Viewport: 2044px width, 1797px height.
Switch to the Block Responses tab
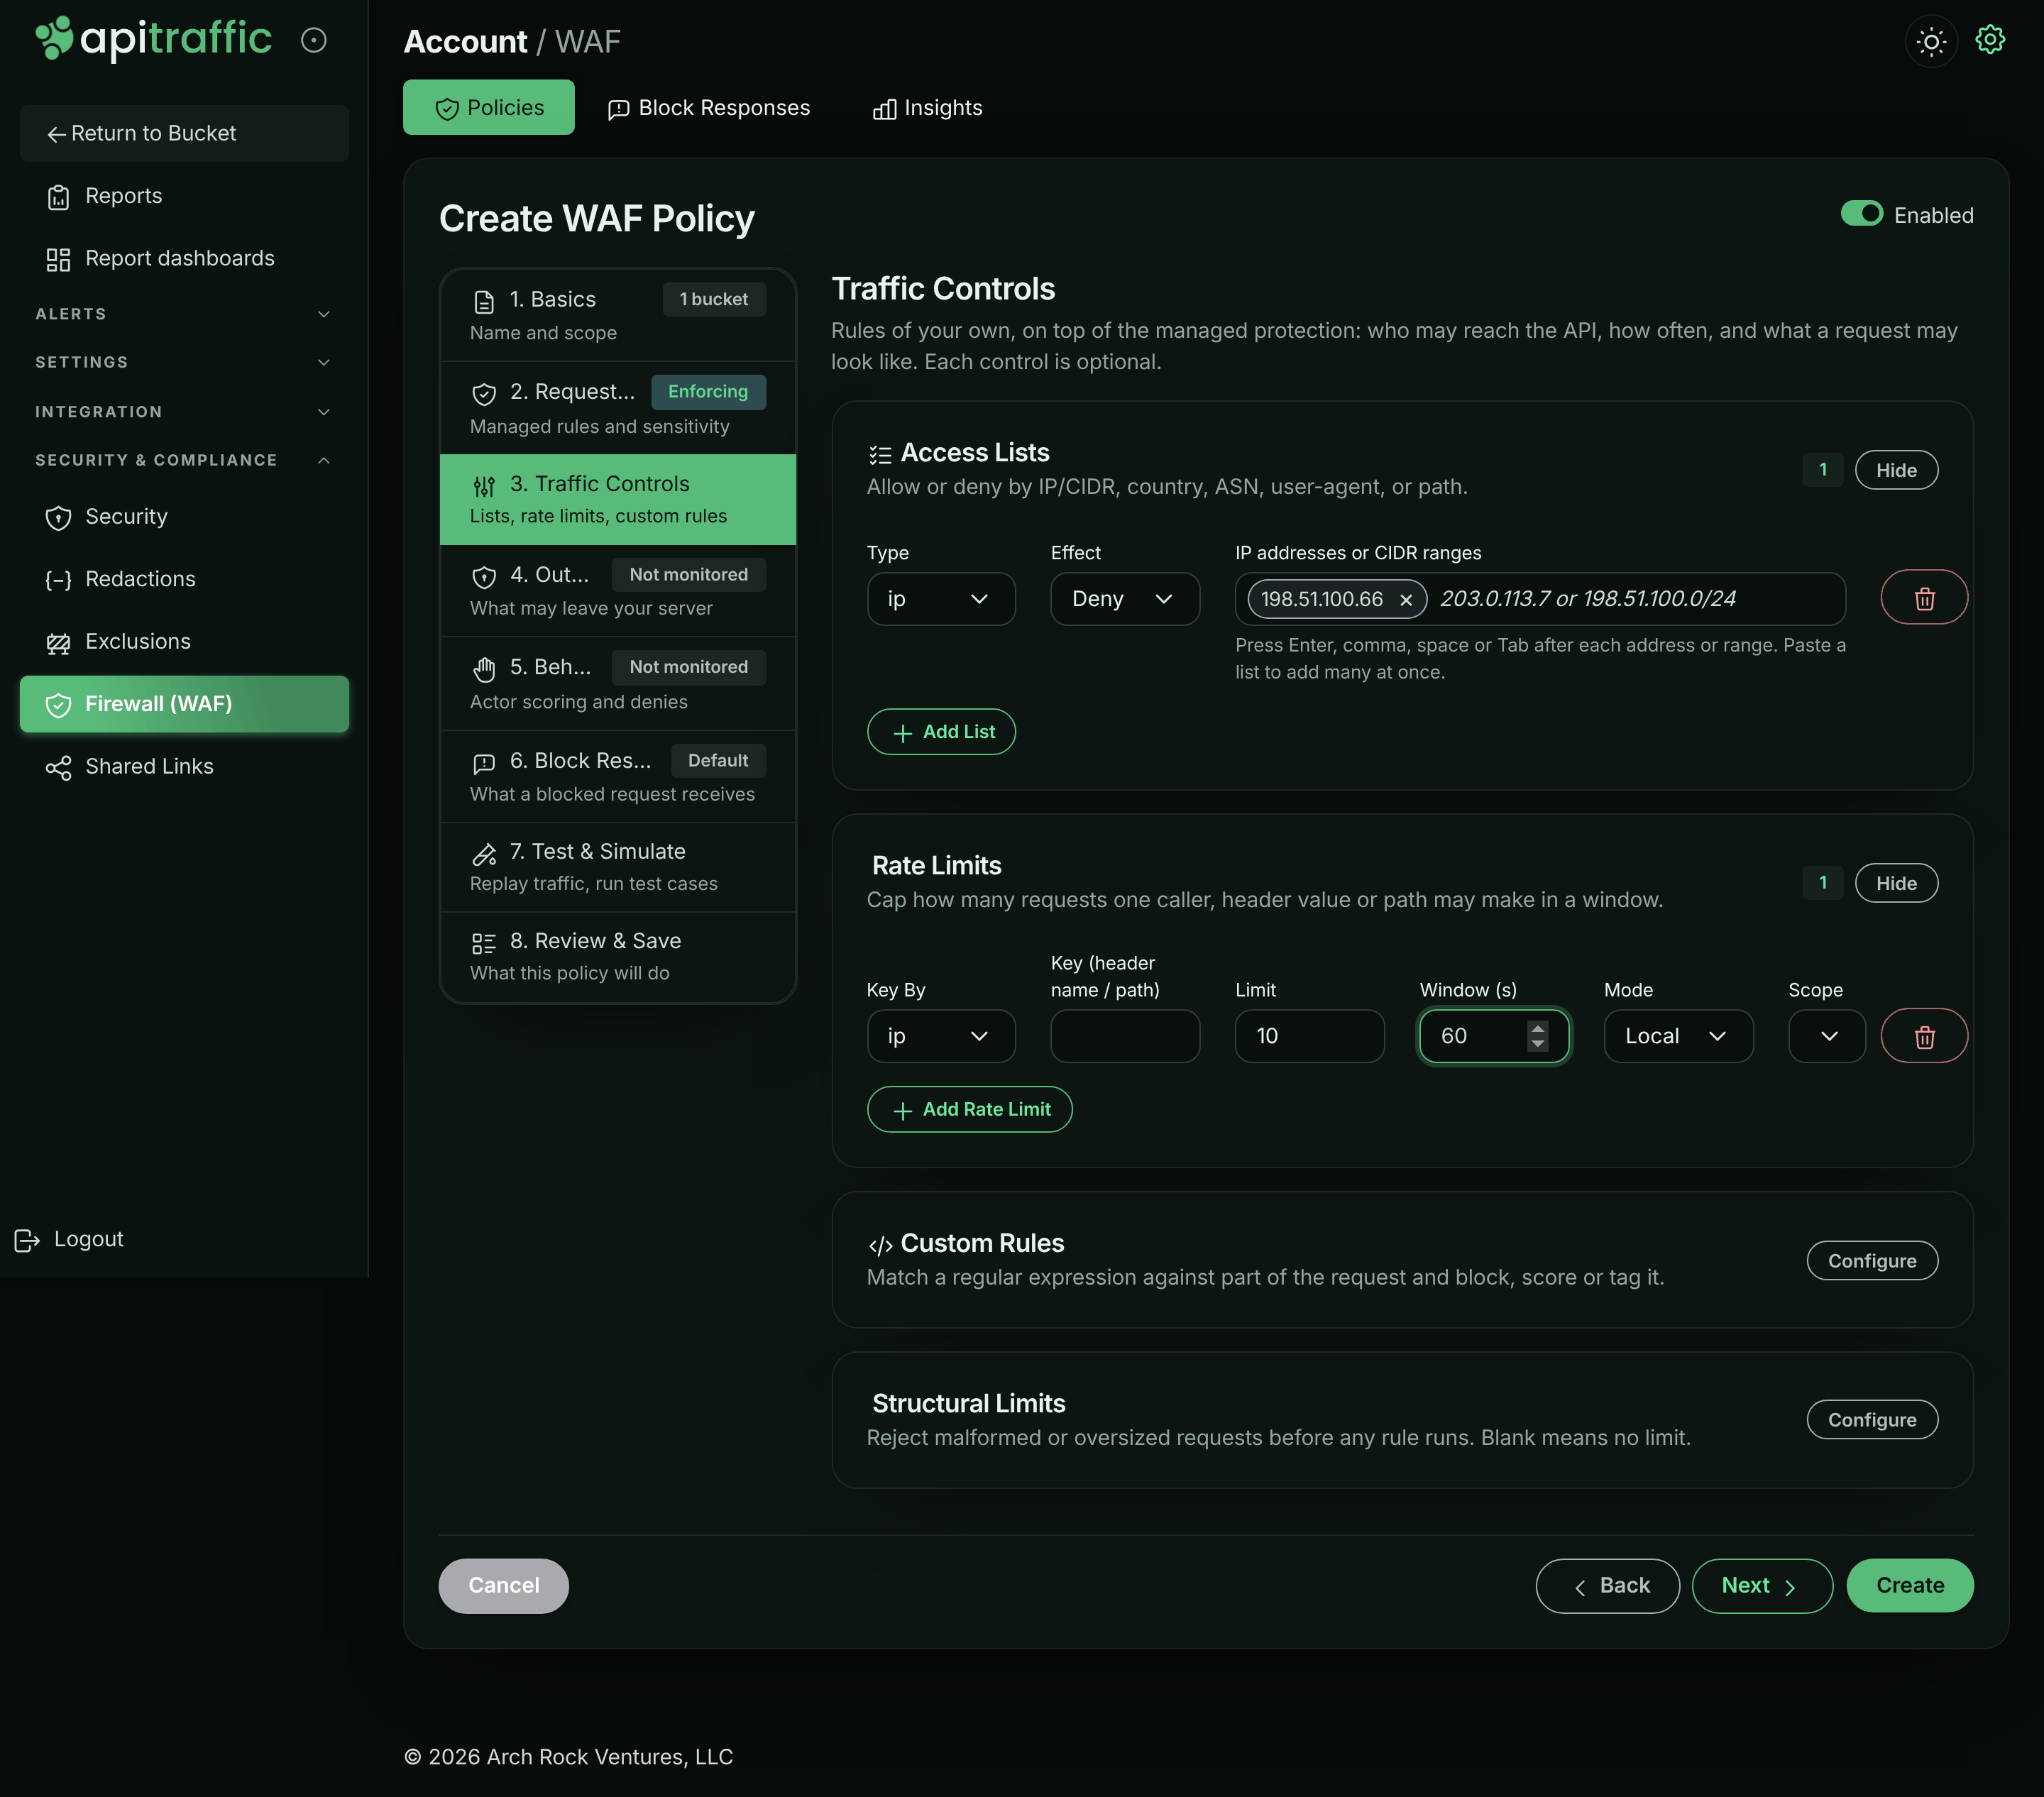tap(709, 108)
